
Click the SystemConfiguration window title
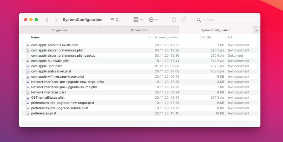[x=82, y=20]
